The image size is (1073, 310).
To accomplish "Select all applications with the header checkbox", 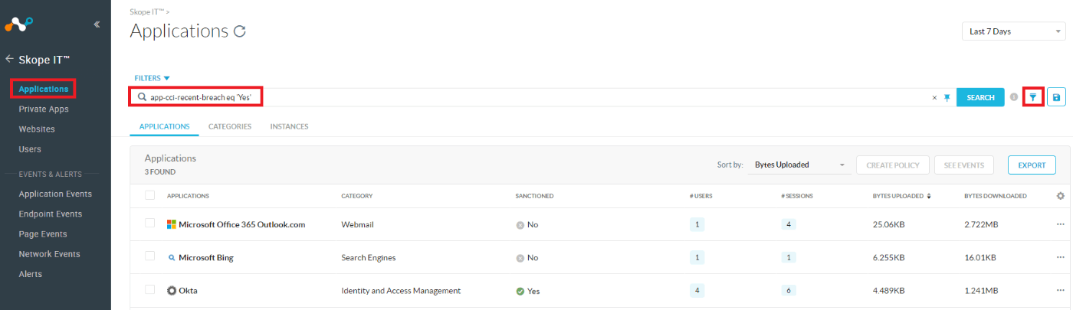I will coord(149,196).
